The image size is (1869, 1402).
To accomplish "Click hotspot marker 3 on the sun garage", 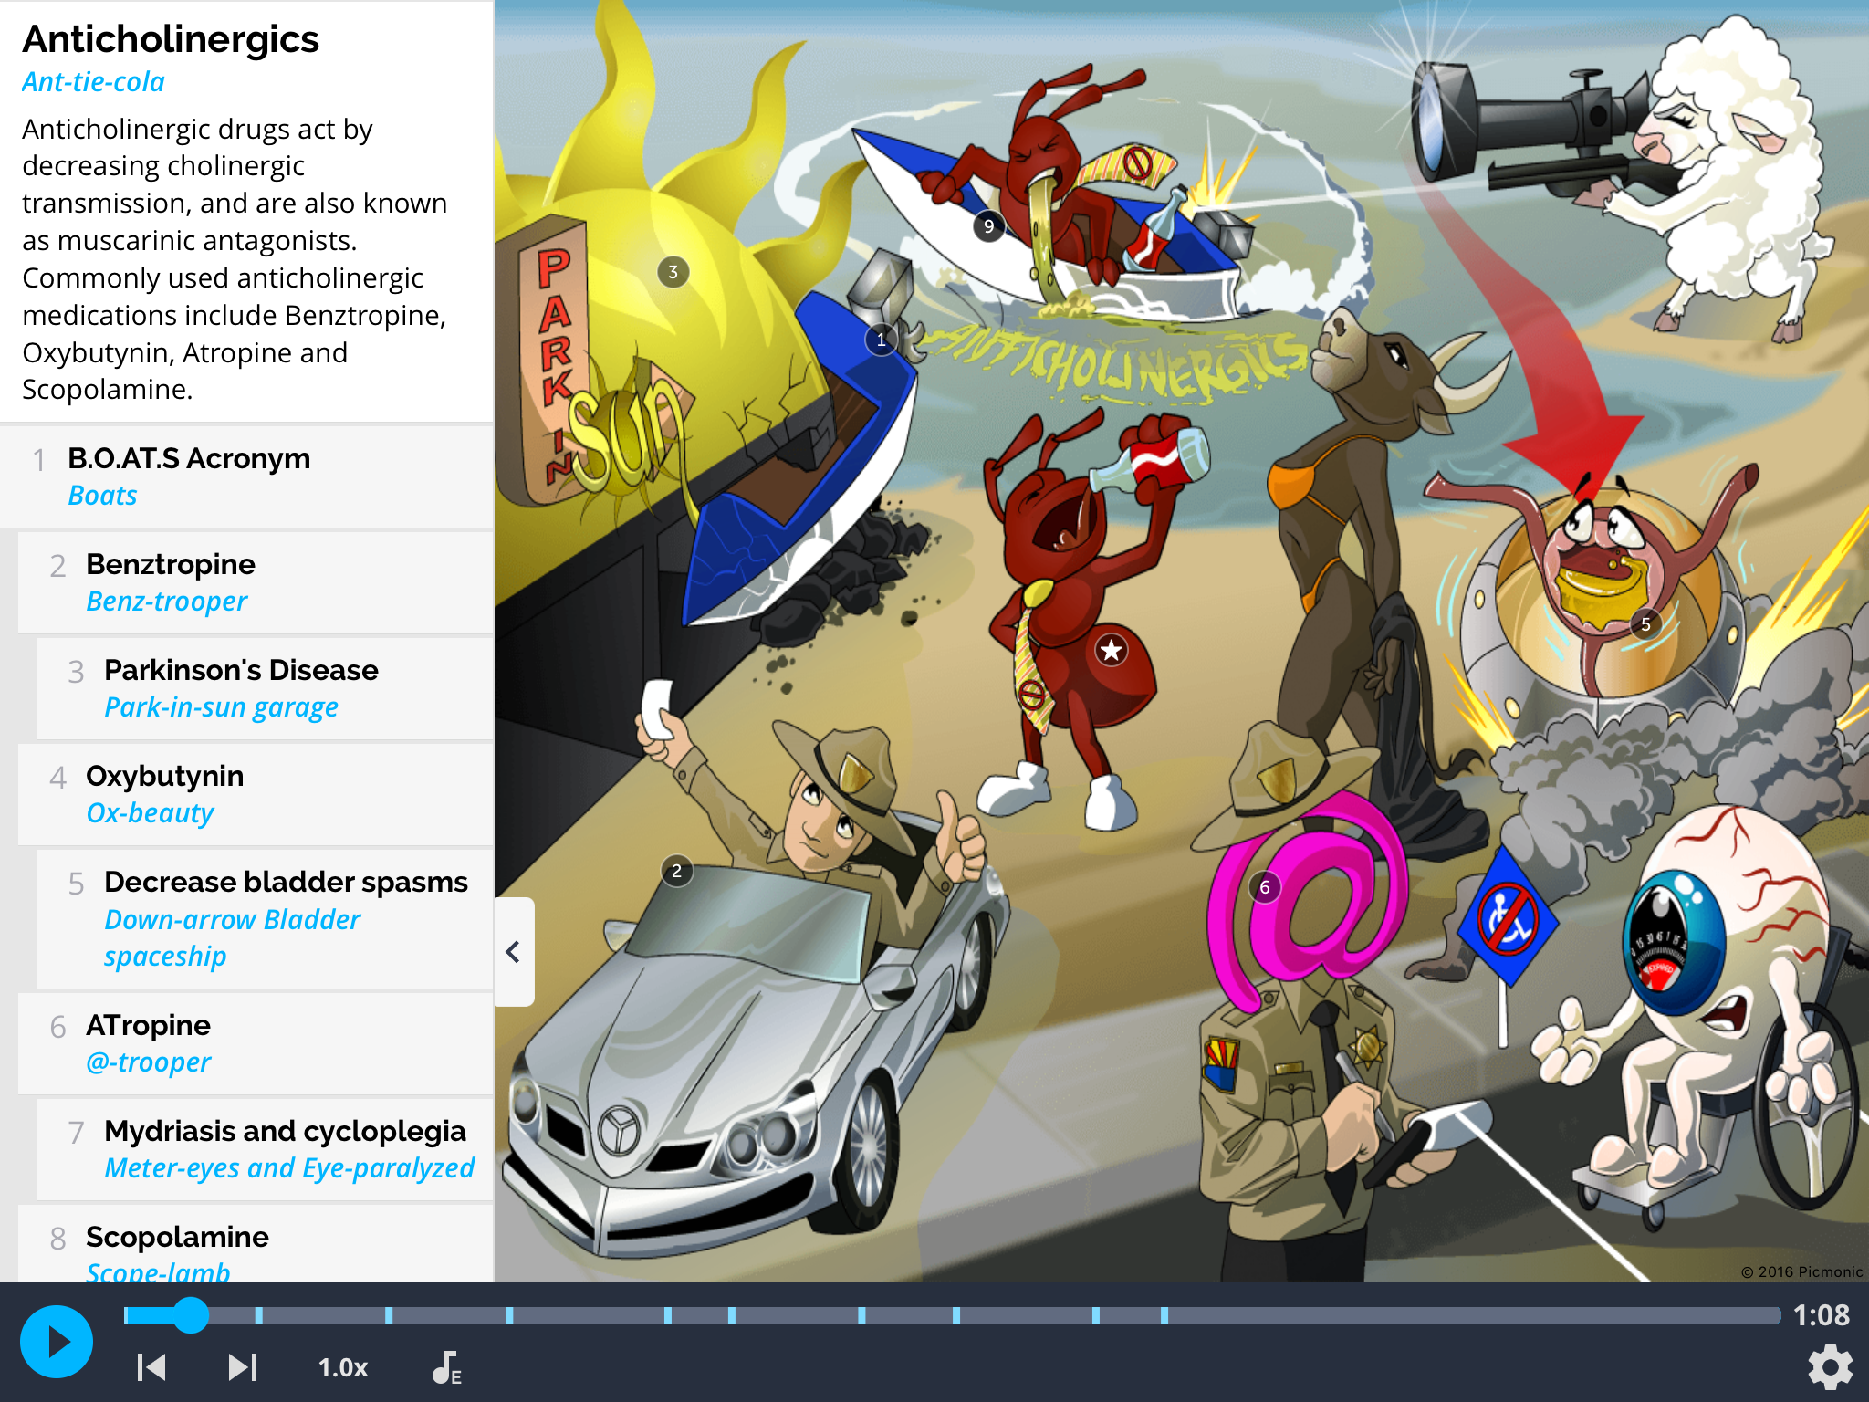I will coord(673,272).
